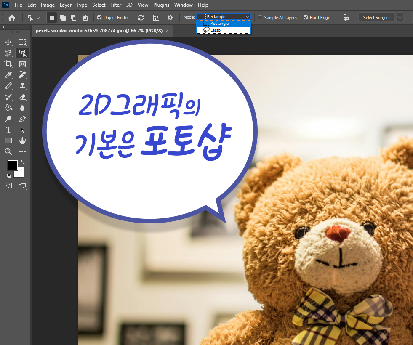
Task: Click the black foreground color swatch
Action: tap(12, 165)
